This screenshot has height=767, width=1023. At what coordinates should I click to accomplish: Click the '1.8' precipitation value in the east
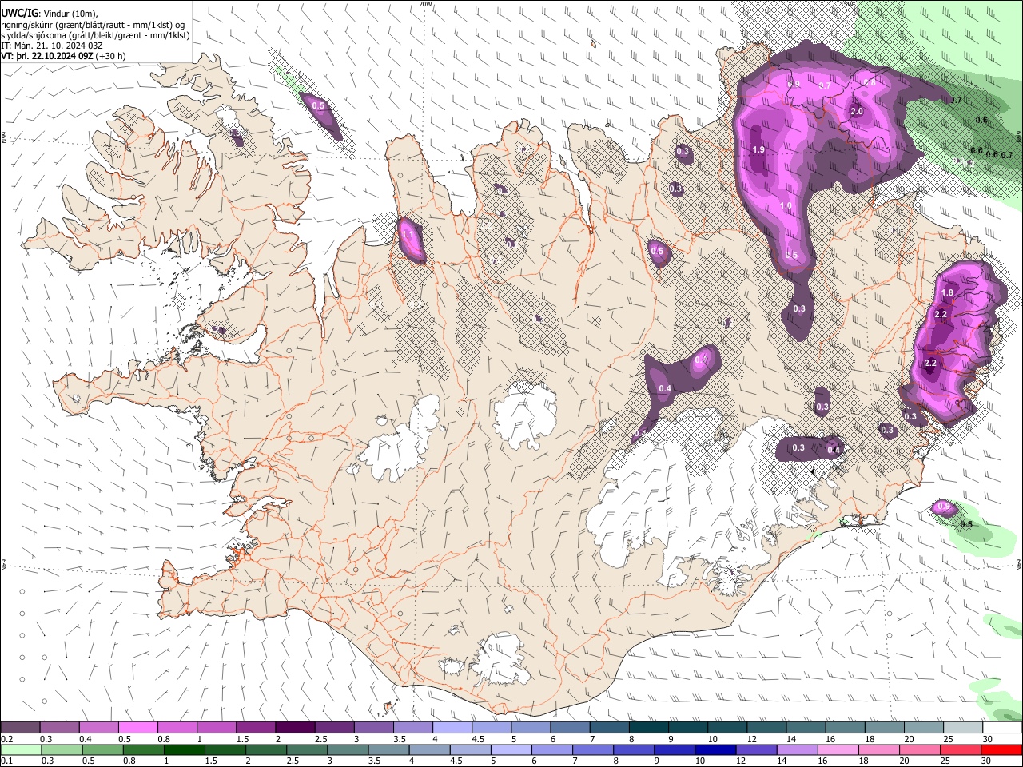pyautogui.click(x=947, y=292)
